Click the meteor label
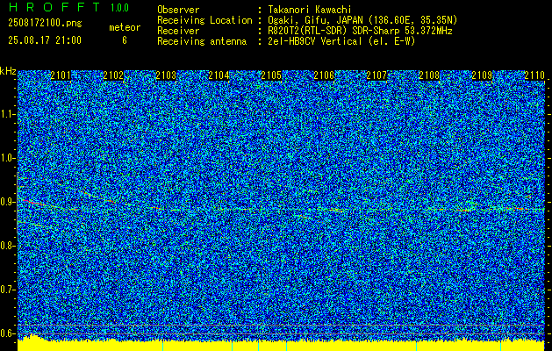 (125, 27)
